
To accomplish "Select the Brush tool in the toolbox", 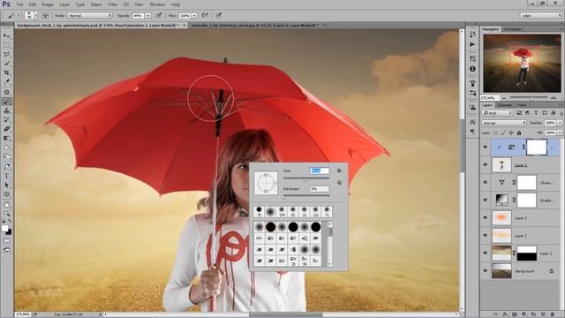I will 6,102.
